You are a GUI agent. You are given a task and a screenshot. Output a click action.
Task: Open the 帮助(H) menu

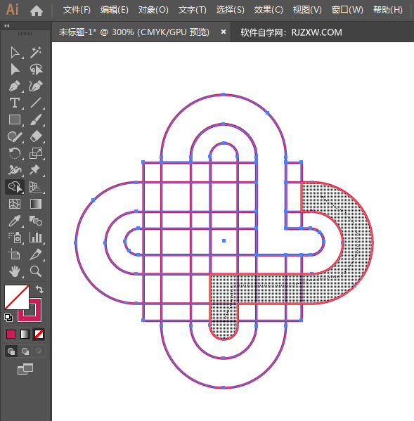point(388,11)
